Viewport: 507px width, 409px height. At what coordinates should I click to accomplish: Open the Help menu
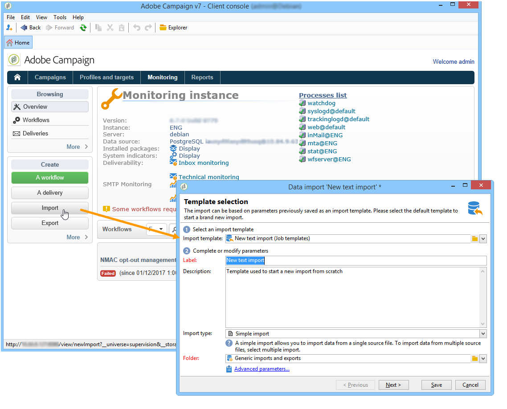coord(78,17)
